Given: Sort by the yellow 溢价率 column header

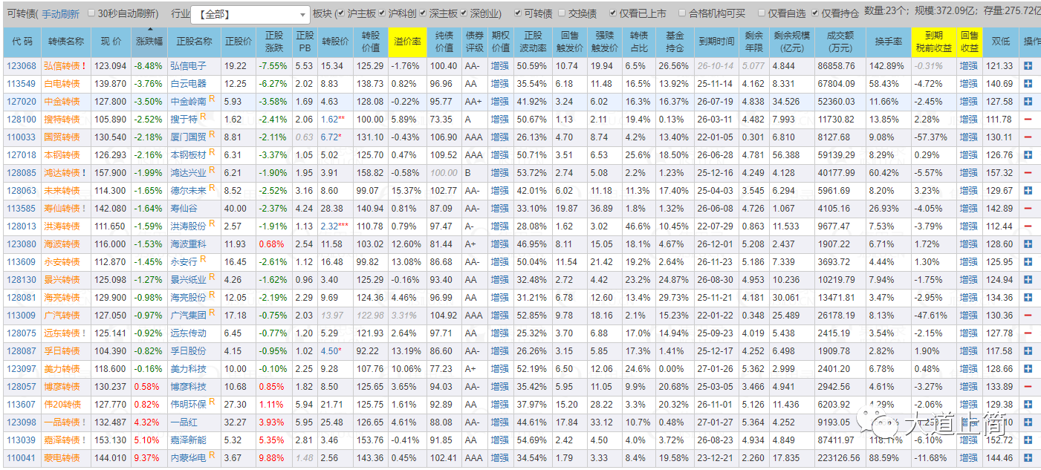Looking at the screenshot, I should 407,42.
